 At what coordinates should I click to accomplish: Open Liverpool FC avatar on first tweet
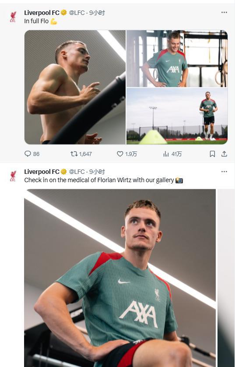[x=13, y=17]
